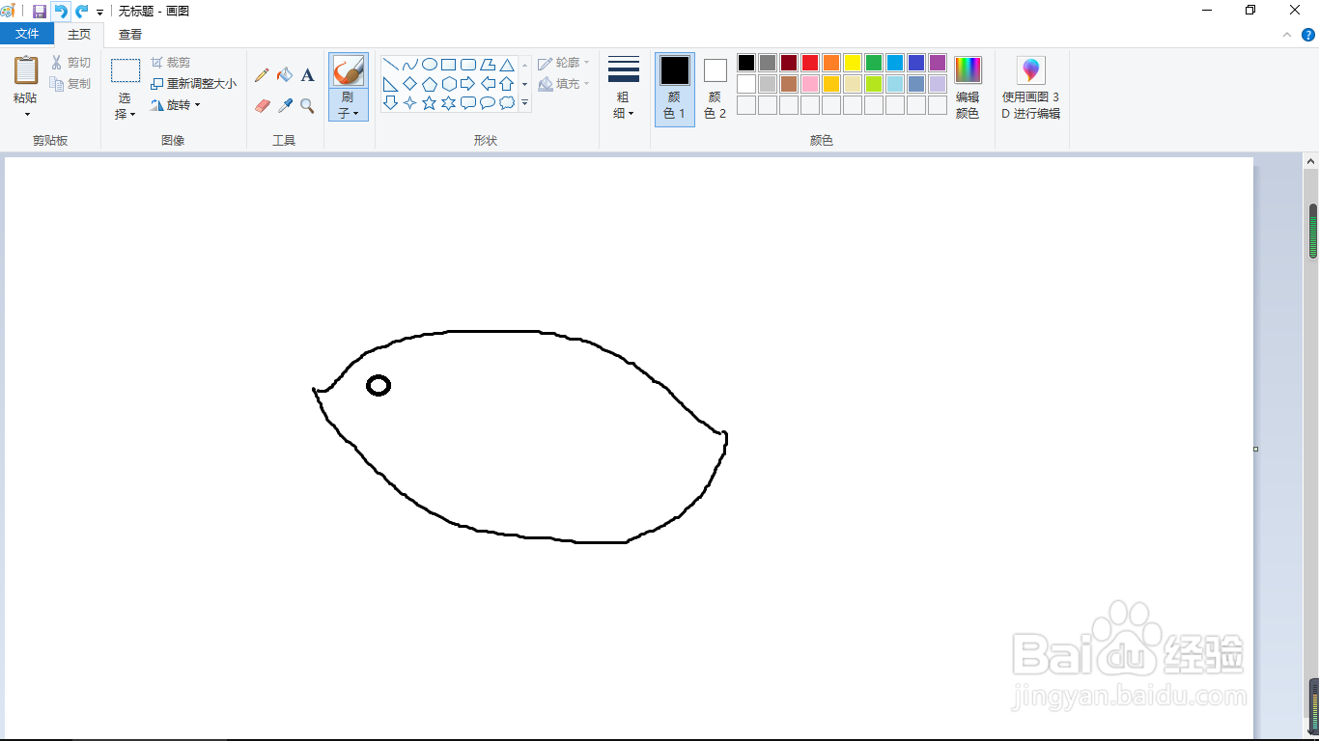The height and width of the screenshot is (741, 1319).
Task: Click the vertical scrollbar up arrow
Action: 1311,163
